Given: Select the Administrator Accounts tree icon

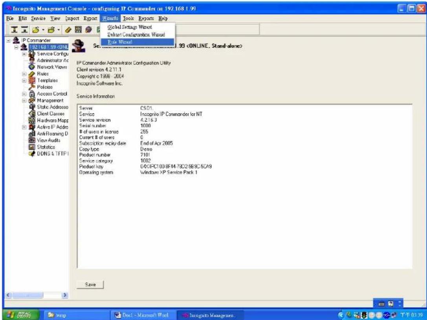Looking at the screenshot, I should point(32,60).
